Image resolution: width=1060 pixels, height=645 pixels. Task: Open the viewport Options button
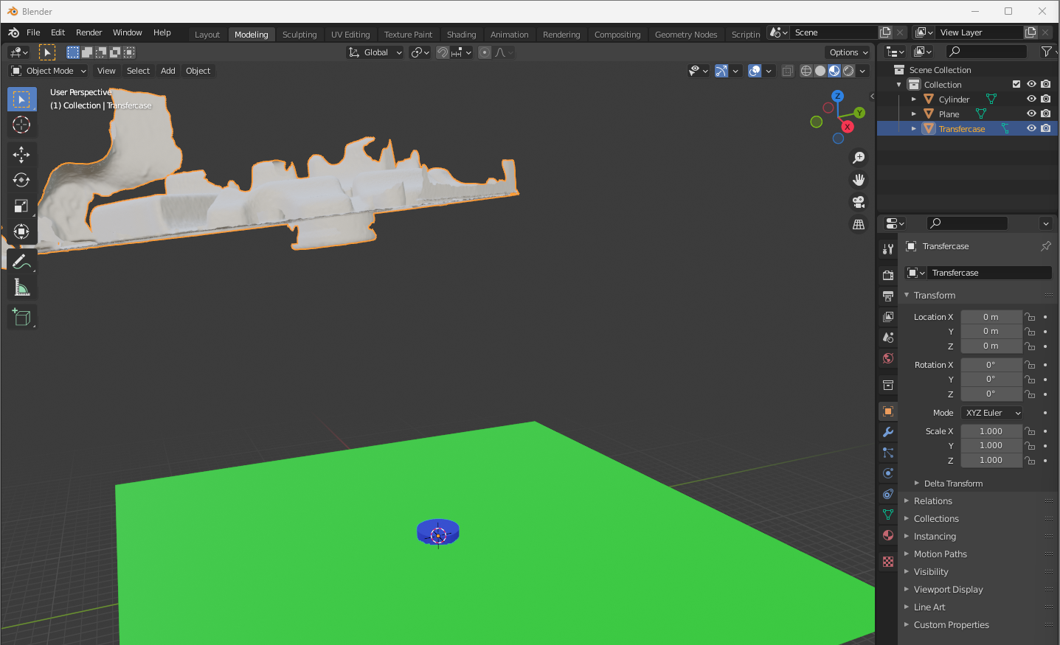click(848, 52)
